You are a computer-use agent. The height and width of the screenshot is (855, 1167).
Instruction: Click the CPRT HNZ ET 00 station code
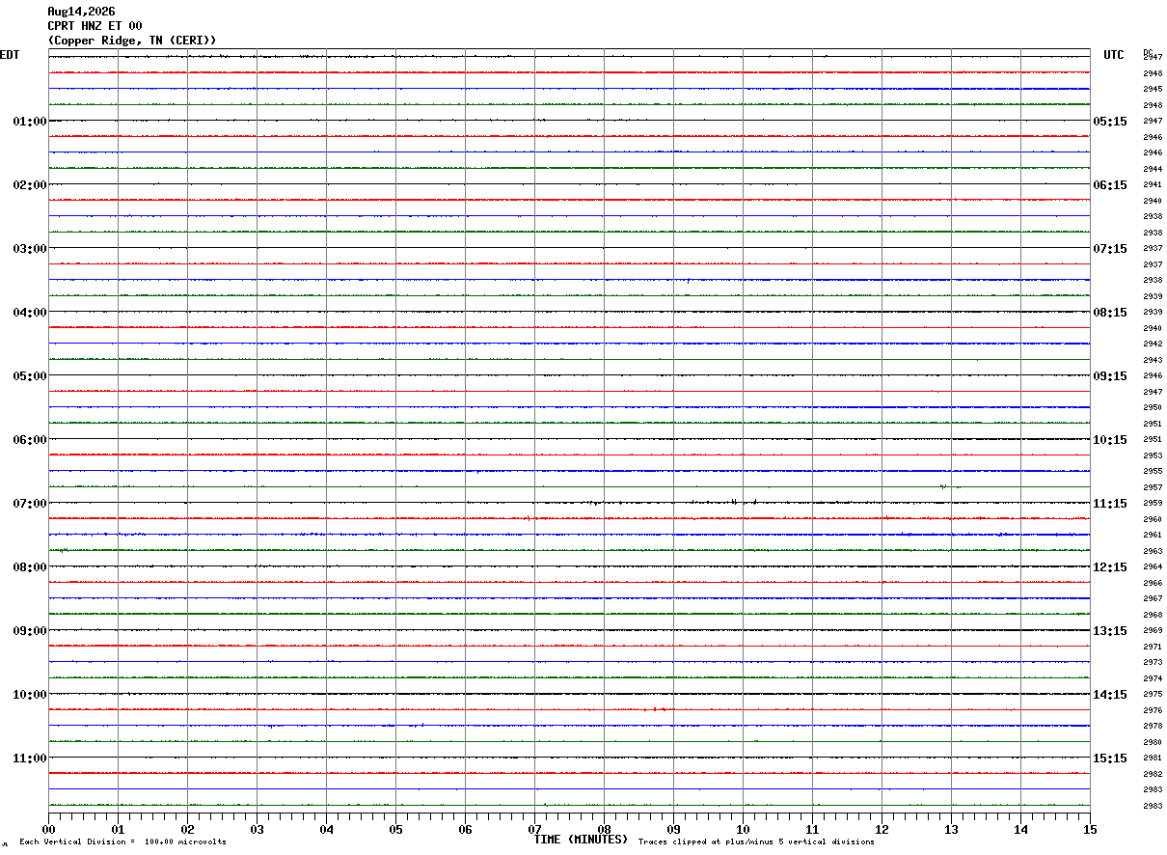tap(95, 26)
